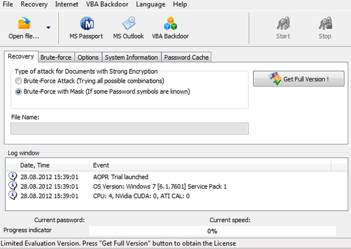Click the Event column header
351x249 pixels.
pos(211,165)
